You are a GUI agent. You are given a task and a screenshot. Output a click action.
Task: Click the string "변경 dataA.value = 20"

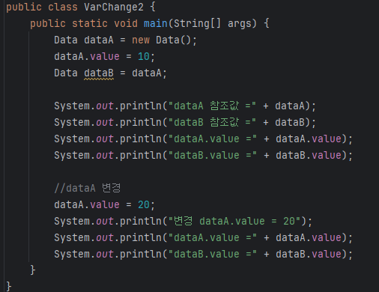tap(234, 221)
